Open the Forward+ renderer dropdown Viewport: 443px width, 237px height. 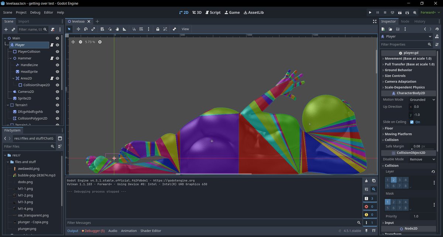tap(430, 13)
